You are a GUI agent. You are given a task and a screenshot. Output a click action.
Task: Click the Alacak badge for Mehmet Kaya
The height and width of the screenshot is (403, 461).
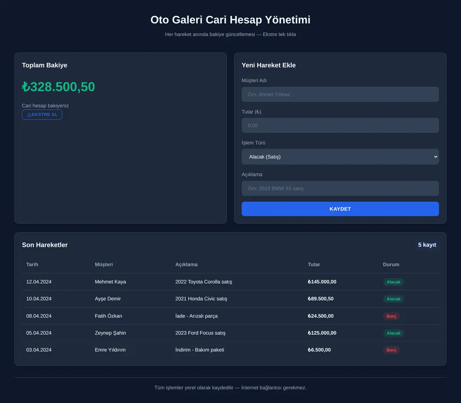pyautogui.click(x=393, y=282)
